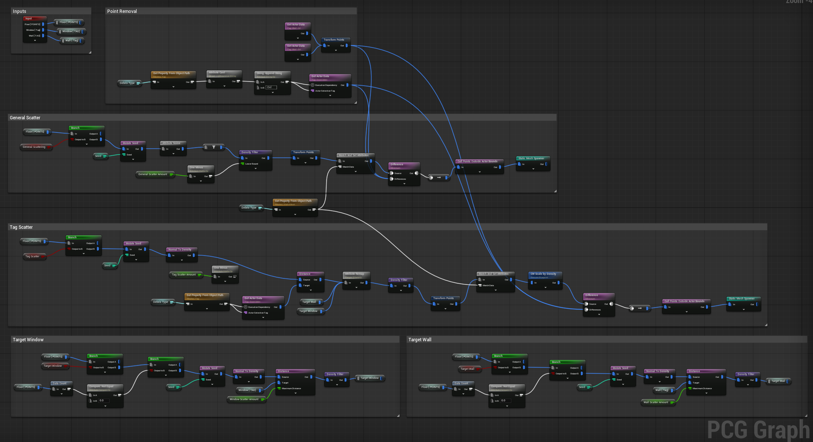Select Normal To Density header in Target Wall

(659, 371)
